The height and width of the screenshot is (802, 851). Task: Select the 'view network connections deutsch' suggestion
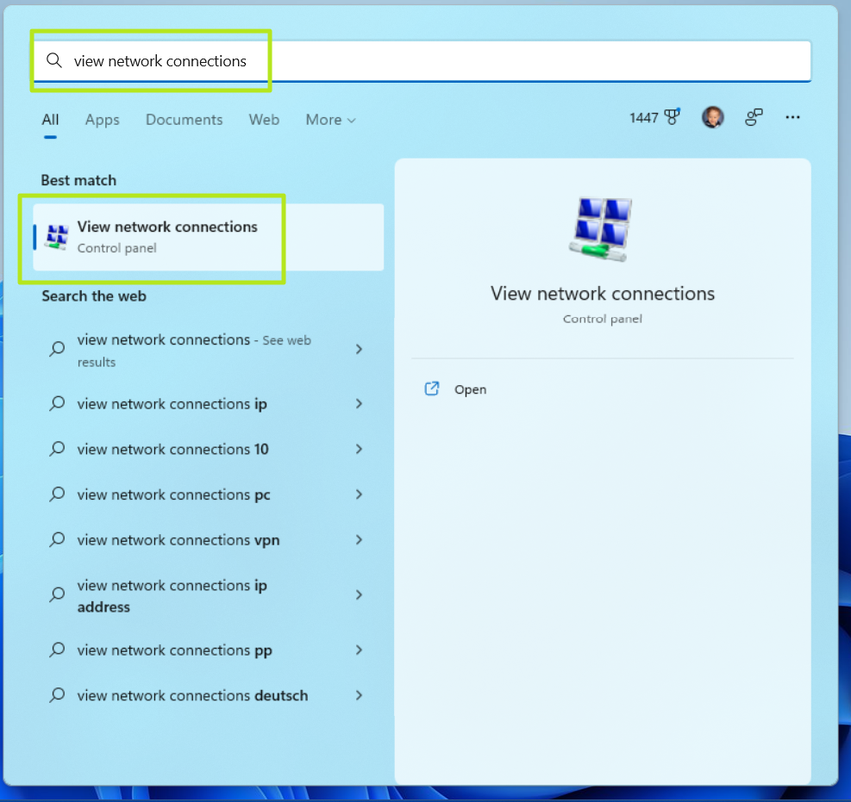tap(191, 695)
